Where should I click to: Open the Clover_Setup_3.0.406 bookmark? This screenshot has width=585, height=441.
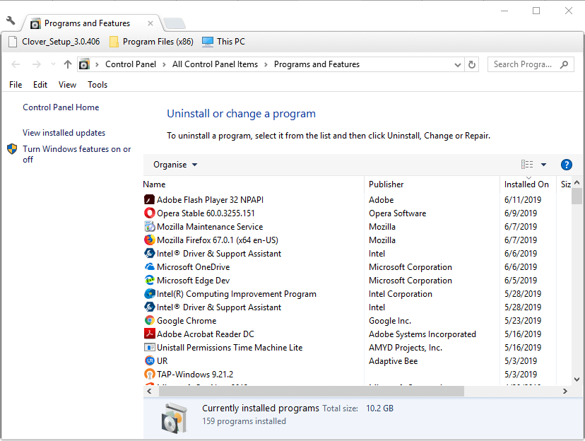tap(54, 42)
